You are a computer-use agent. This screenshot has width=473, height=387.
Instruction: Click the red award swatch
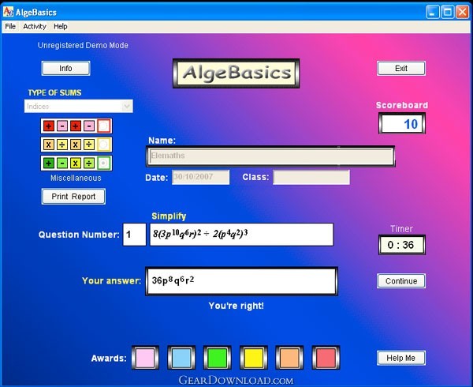[x=326, y=358]
